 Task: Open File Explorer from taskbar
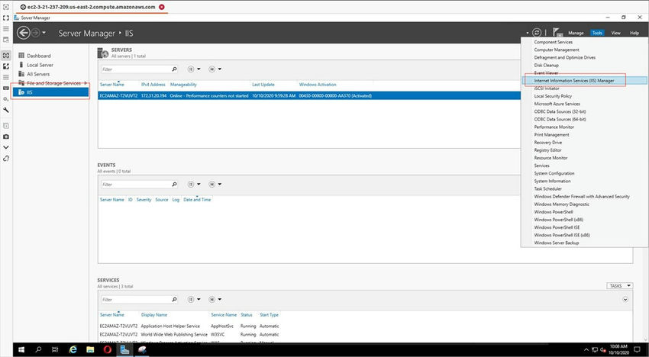(90, 349)
